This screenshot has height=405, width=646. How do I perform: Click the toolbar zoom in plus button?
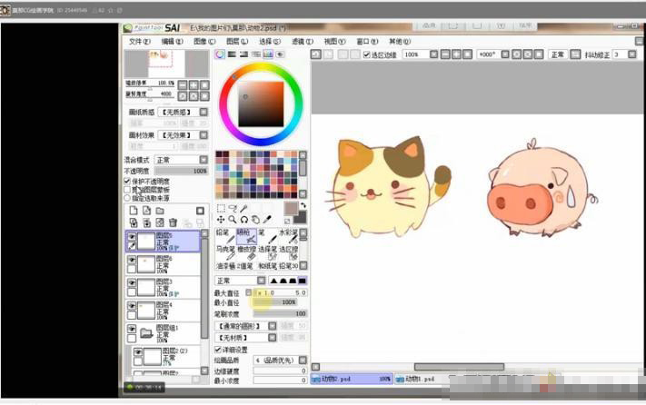(x=456, y=54)
